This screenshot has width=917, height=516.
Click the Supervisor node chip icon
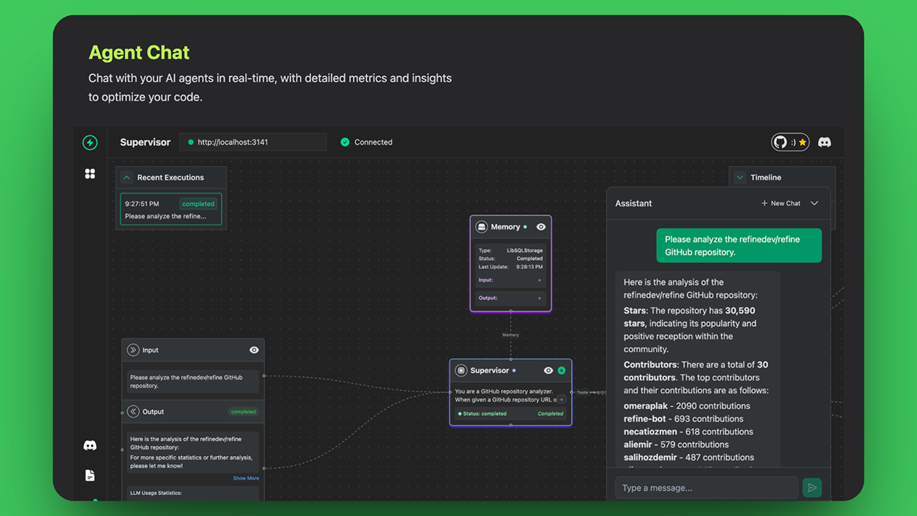461,371
